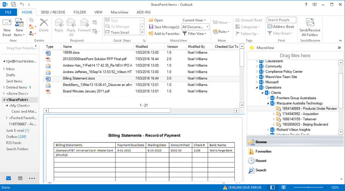Expand the Quick Steps gallery
Screen dimensions: 345x191
[142, 33]
